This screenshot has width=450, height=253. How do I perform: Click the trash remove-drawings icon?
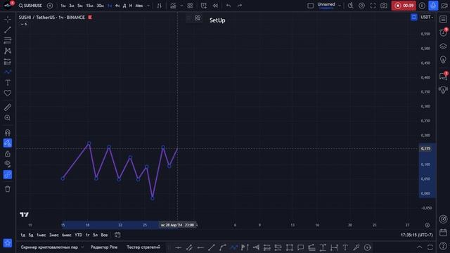[8, 189]
